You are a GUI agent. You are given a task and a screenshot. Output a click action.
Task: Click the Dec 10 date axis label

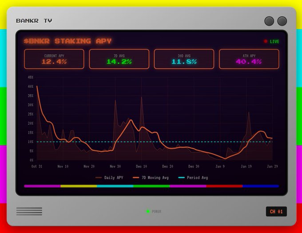142,167
